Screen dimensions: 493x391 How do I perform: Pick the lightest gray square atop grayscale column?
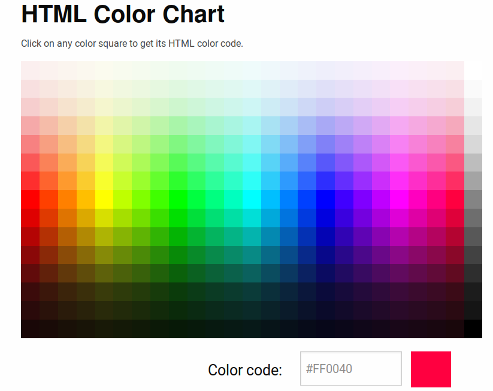pyautogui.click(x=473, y=89)
